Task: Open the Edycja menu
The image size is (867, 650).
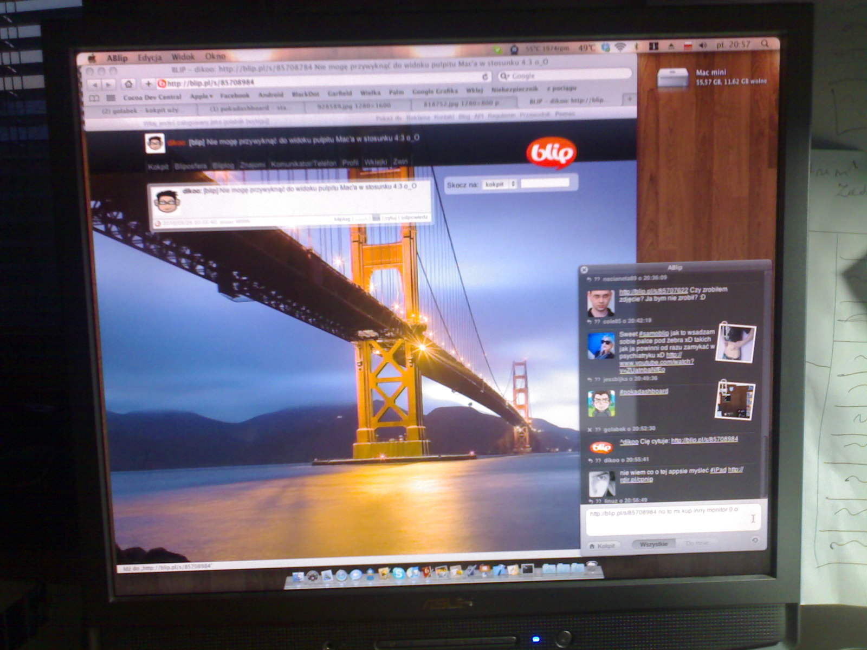Action: [x=150, y=57]
